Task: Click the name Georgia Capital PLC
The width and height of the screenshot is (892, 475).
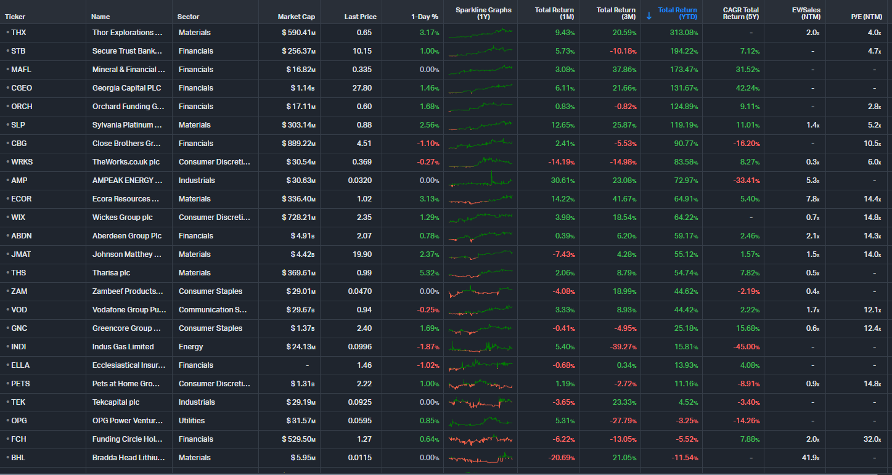Action: (126, 88)
